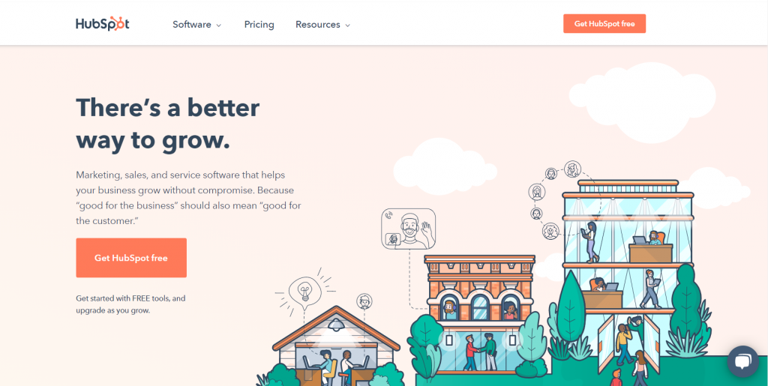
Task: Click the large Get HubSpot free button
Action: 131,258
